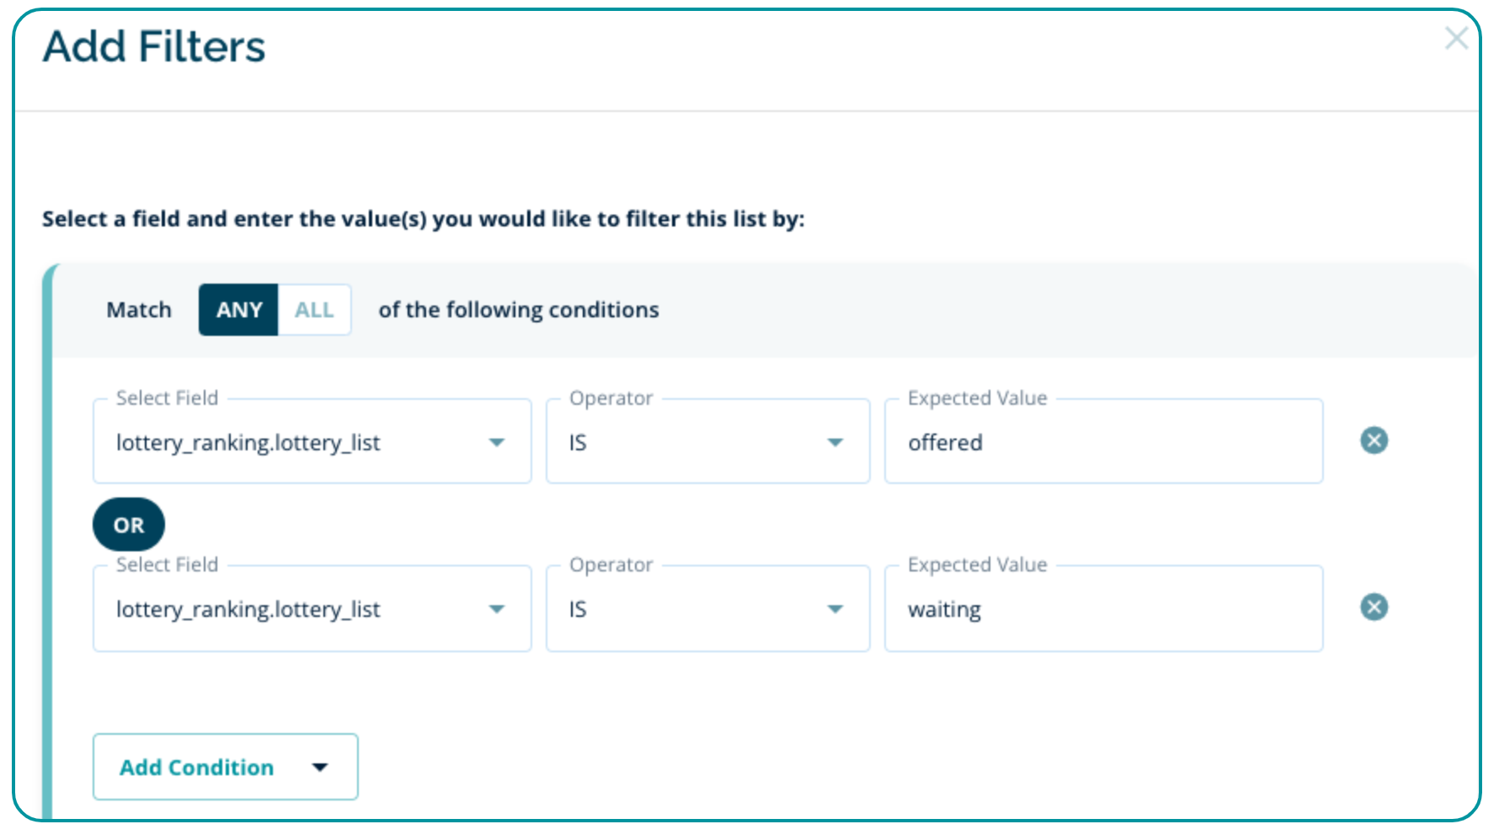1499x840 pixels.
Task: Click first Operator caret icon
Action: pos(835,442)
